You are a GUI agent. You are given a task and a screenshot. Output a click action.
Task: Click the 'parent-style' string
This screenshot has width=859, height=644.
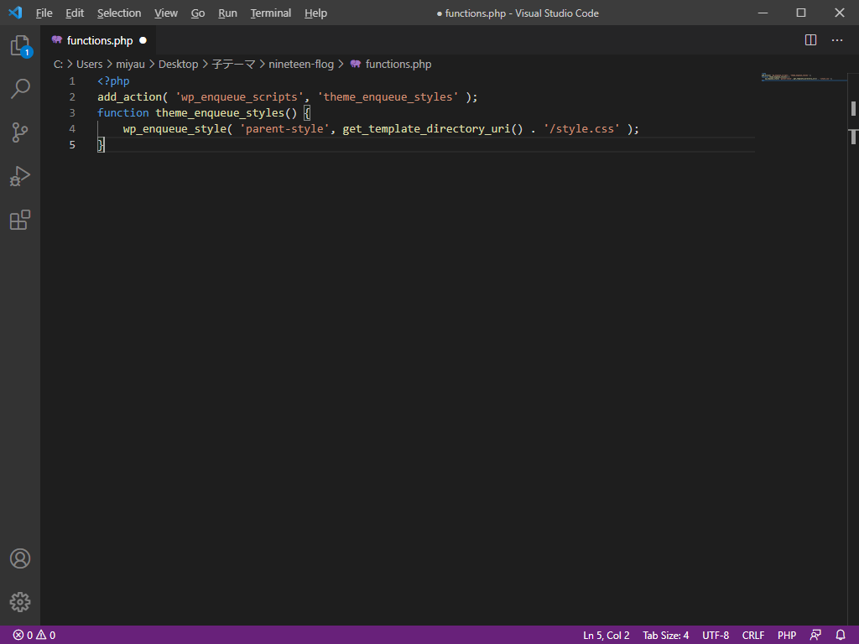click(284, 128)
